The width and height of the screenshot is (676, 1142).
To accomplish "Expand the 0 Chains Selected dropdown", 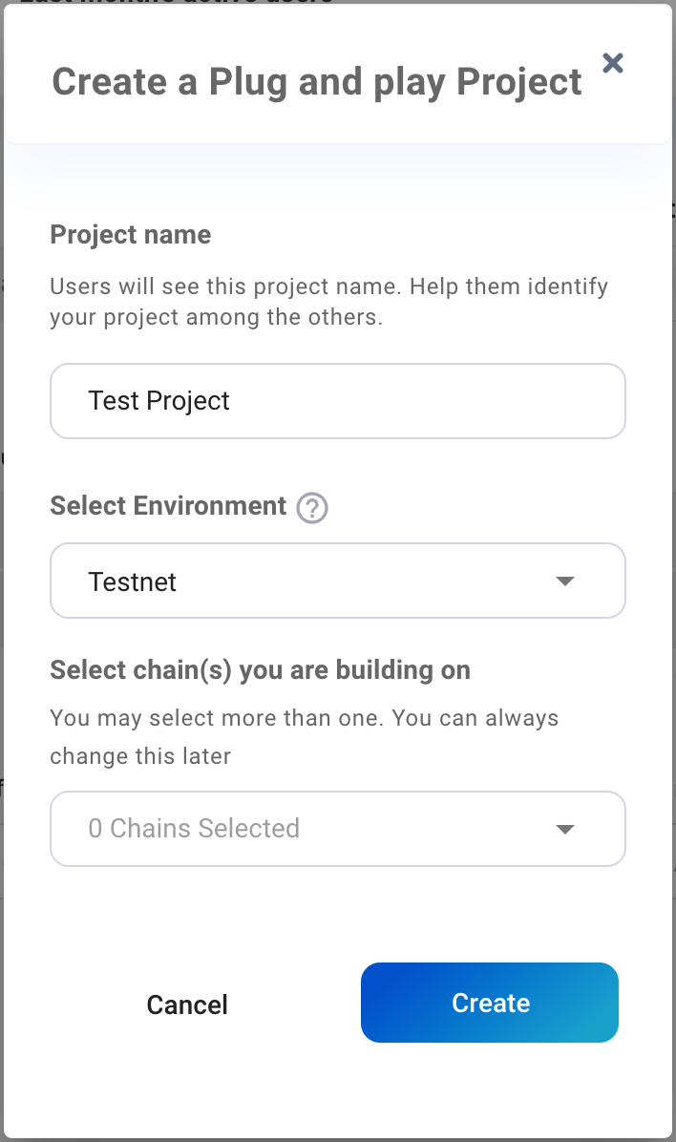I will pyautogui.click(x=337, y=828).
